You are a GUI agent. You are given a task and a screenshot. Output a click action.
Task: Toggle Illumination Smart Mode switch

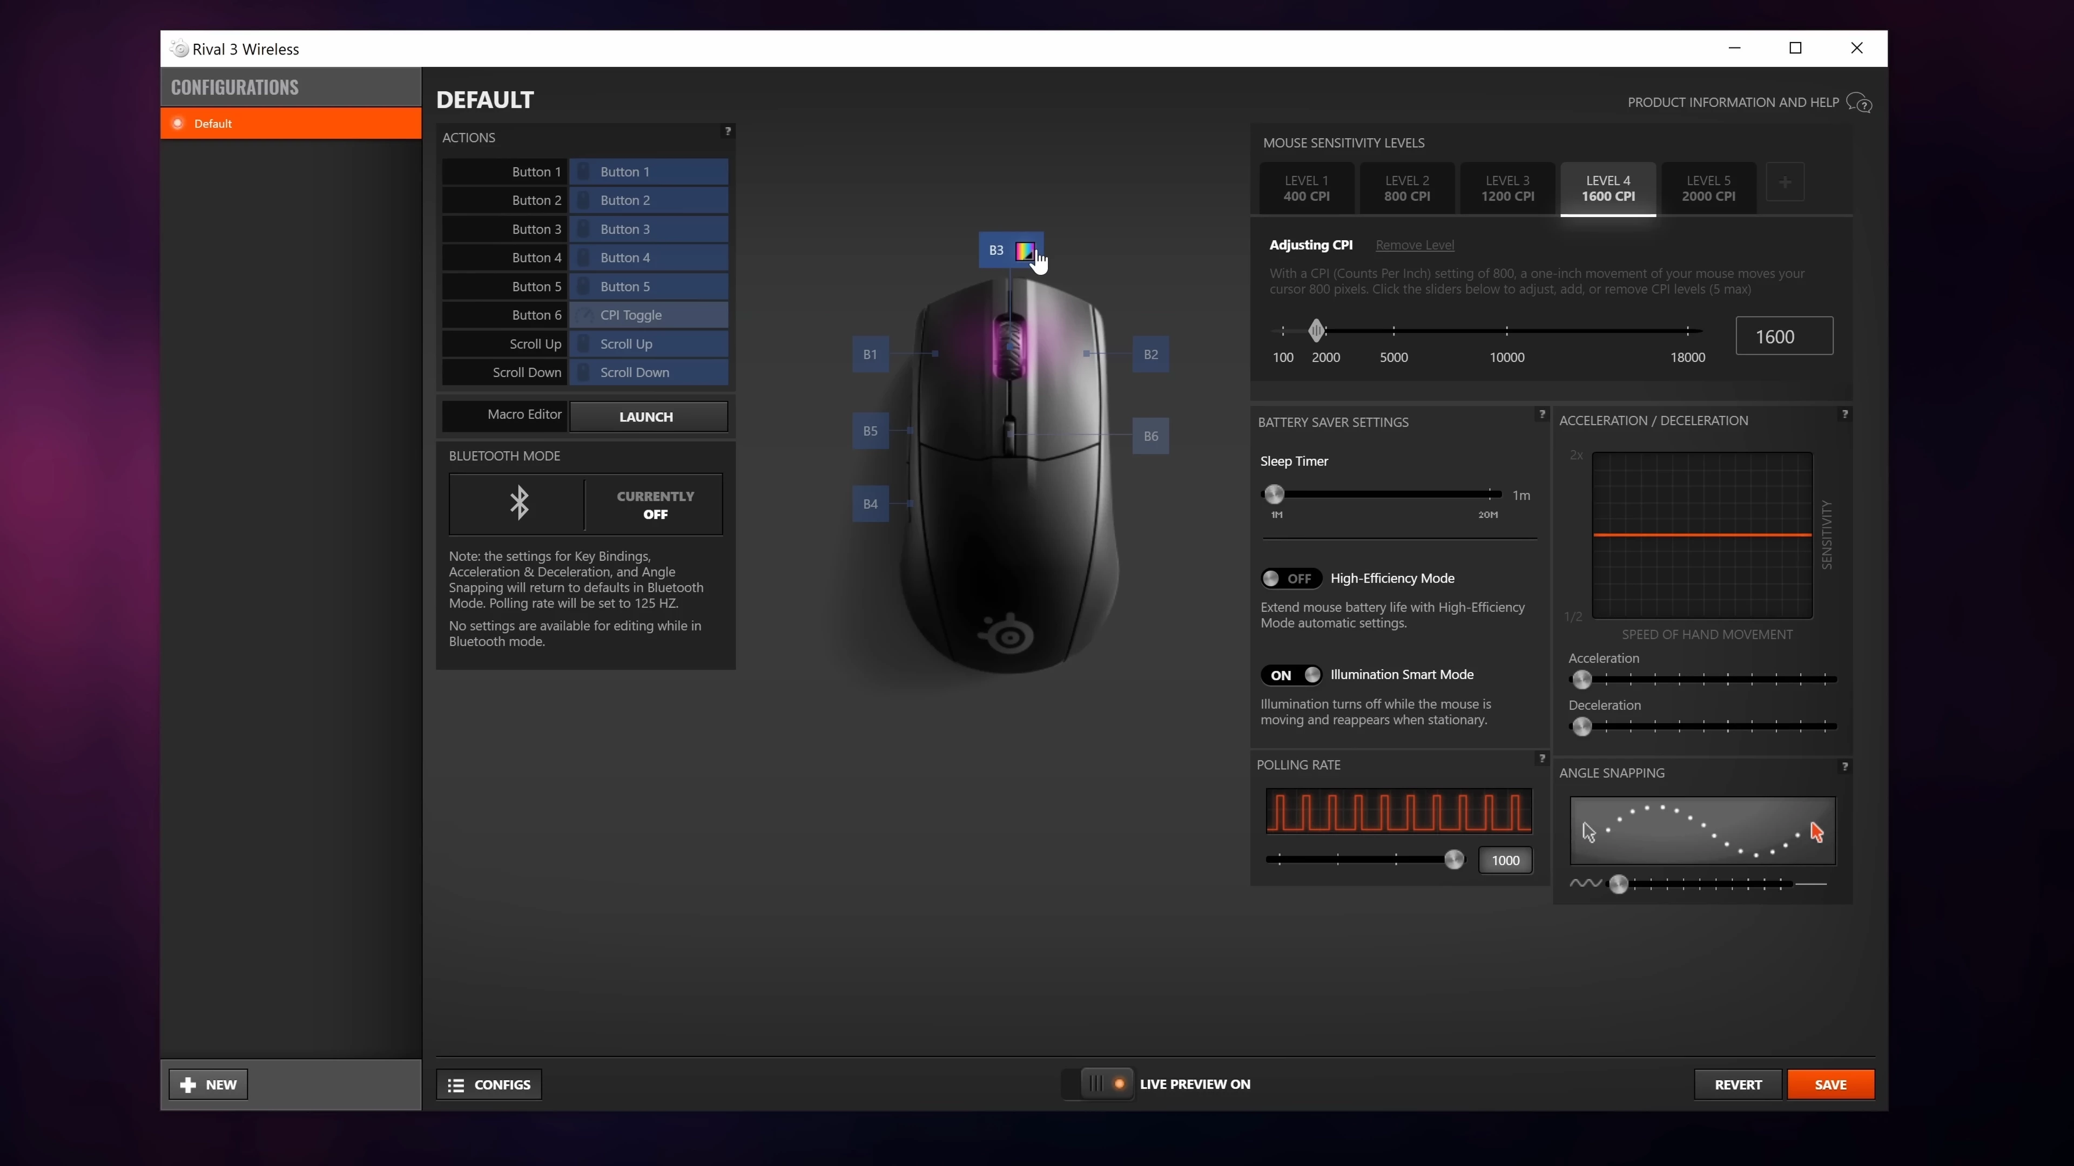click(x=1291, y=675)
